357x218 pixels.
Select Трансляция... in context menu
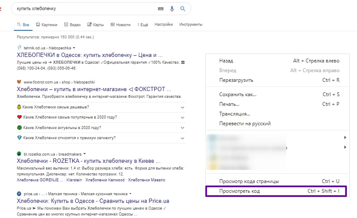277,114
